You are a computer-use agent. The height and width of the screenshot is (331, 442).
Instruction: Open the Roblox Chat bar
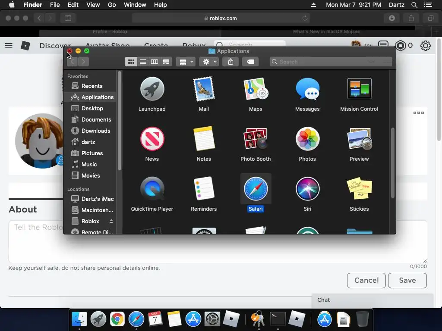tap(373, 300)
